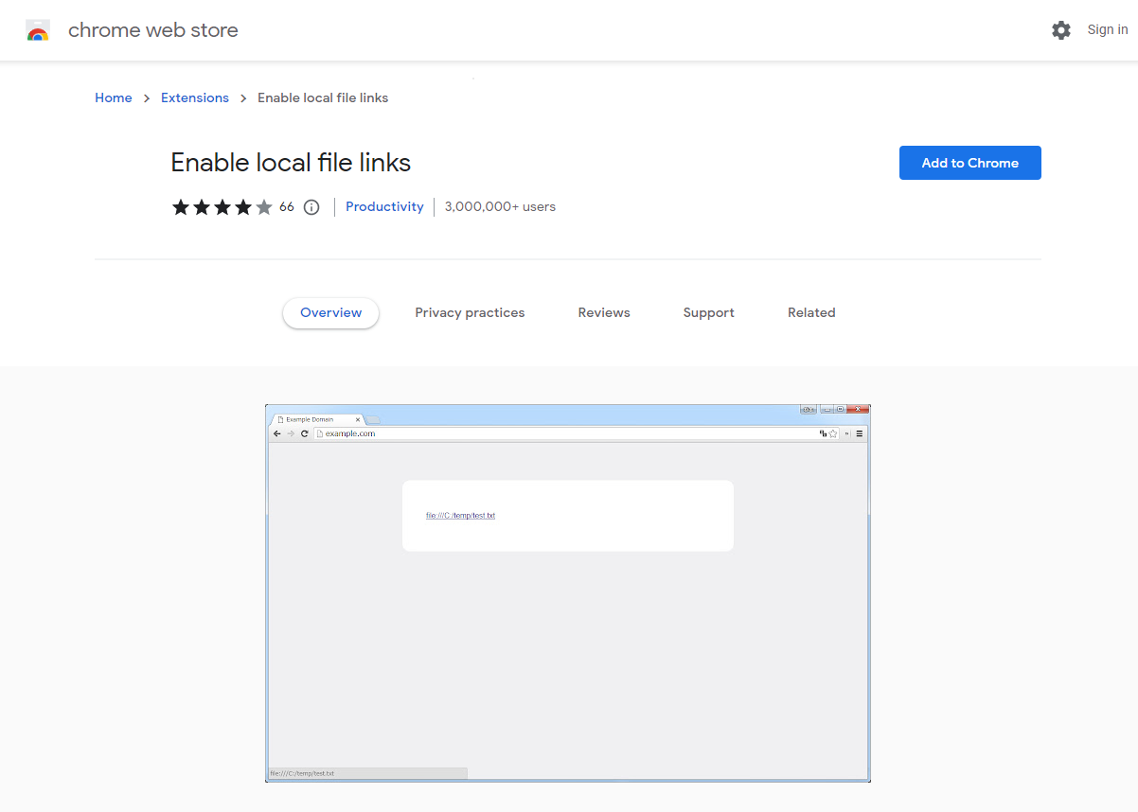
Task: Click the rating info icon next to 66
Action: tap(311, 207)
